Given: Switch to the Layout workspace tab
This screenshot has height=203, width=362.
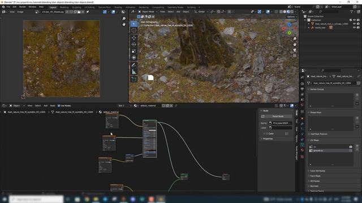Looking at the screenshot, I should (53, 7).
